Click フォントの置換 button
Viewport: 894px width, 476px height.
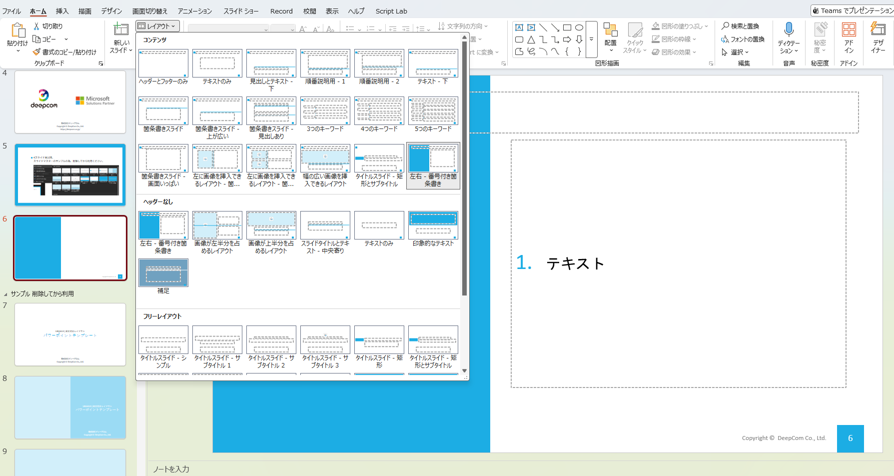point(743,39)
